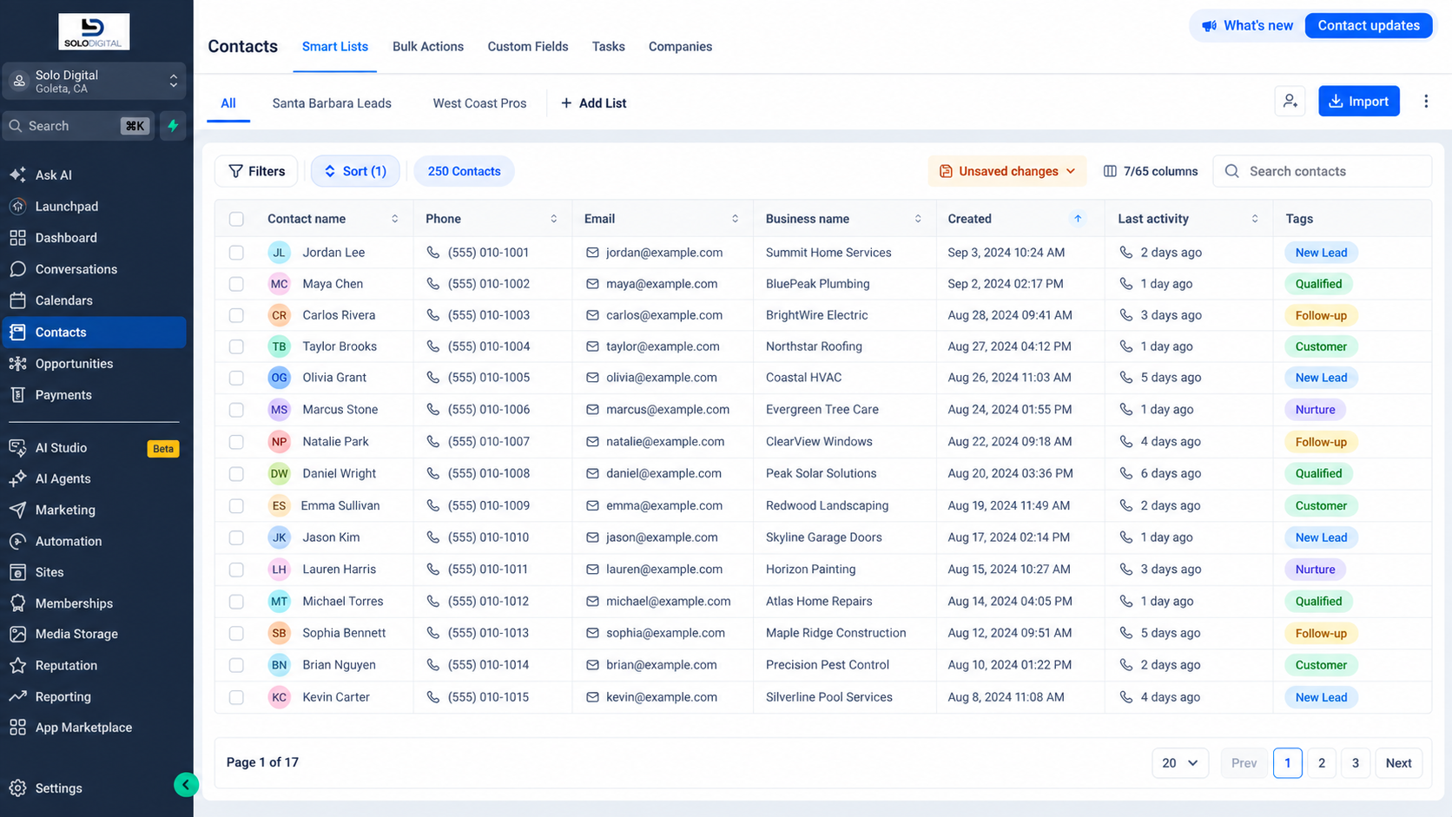The width and height of the screenshot is (1452, 817).
Task: Open the three-dot more options menu
Action: point(1426,102)
